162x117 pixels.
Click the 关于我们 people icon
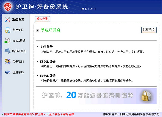[8, 62]
